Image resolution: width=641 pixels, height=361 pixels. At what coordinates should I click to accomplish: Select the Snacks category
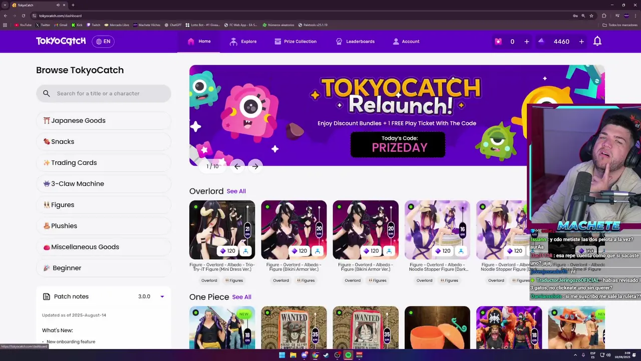pyautogui.click(x=104, y=141)
